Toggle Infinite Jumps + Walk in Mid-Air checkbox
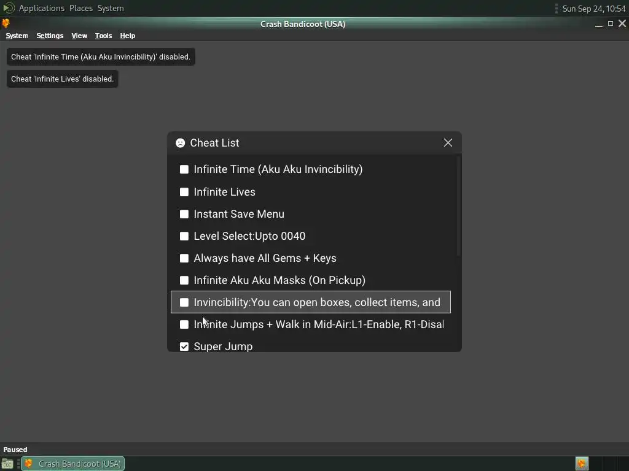 tap(184, 324)
